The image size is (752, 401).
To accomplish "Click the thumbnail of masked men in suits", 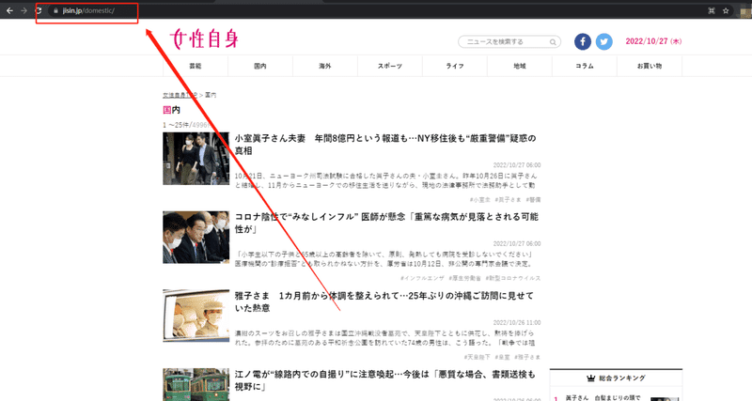I will [x=196, y=238].
